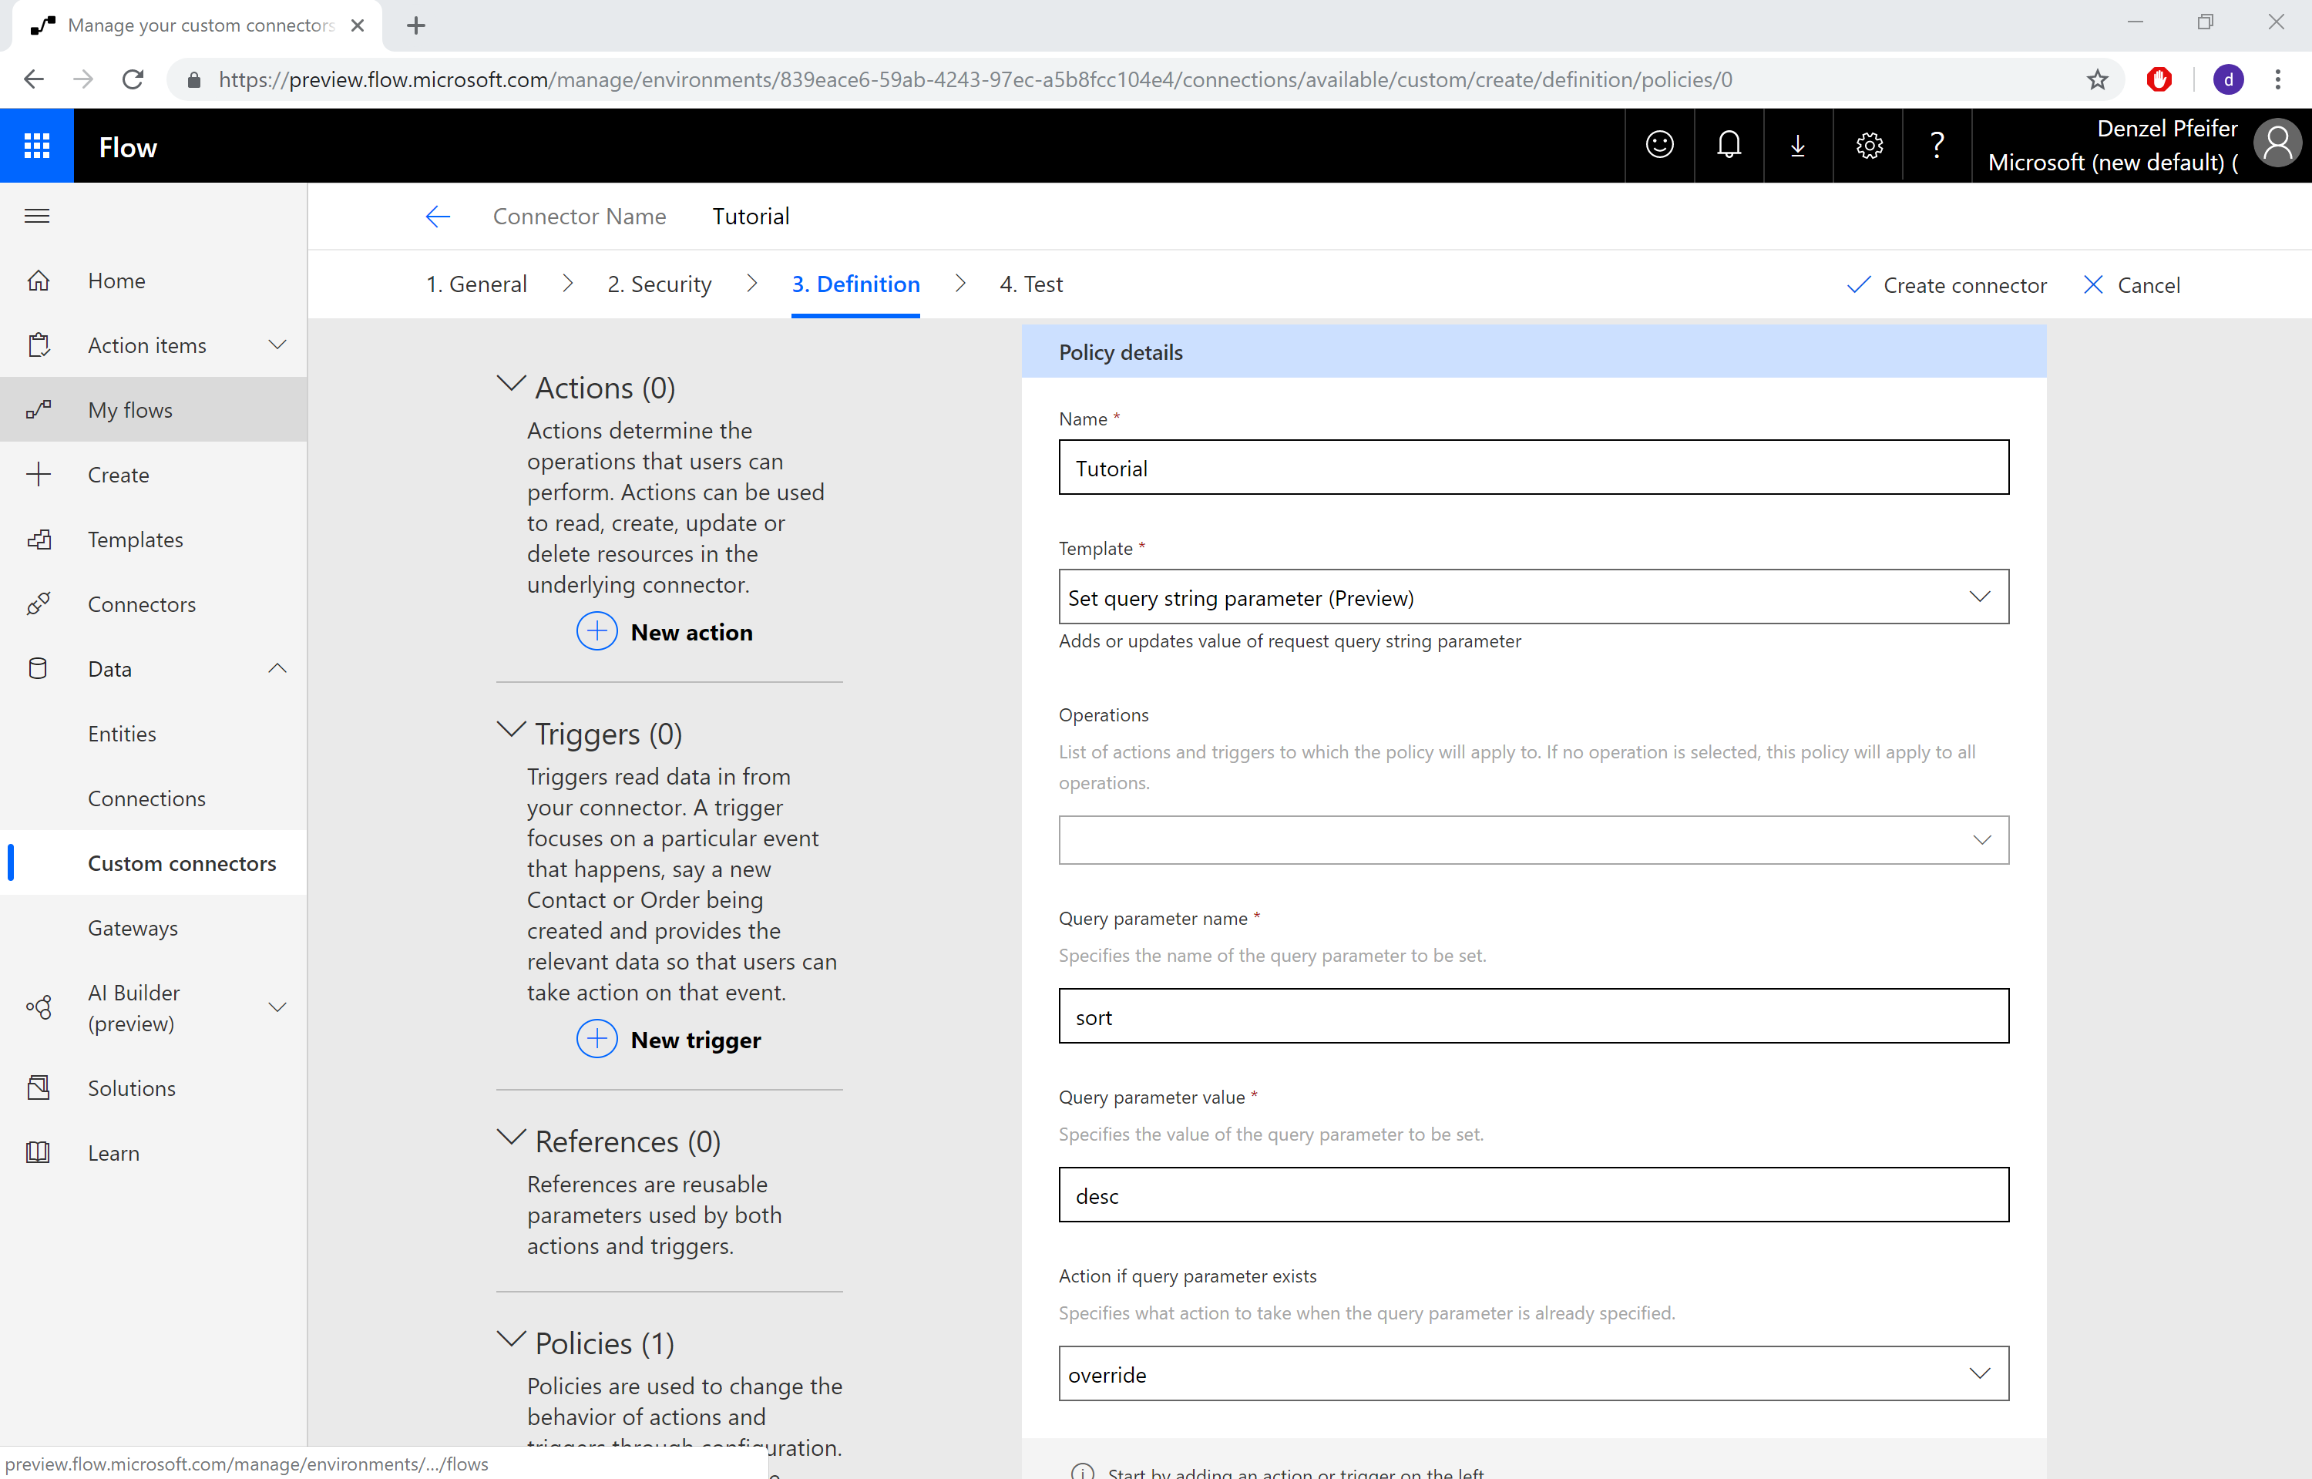Click the back navigation arrow icon

click(436, 216)
